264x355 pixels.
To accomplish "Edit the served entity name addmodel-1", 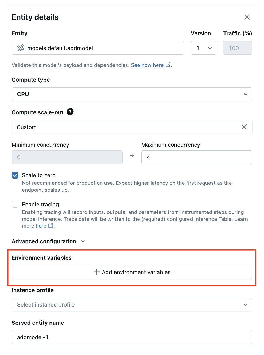I will (132, 337).
